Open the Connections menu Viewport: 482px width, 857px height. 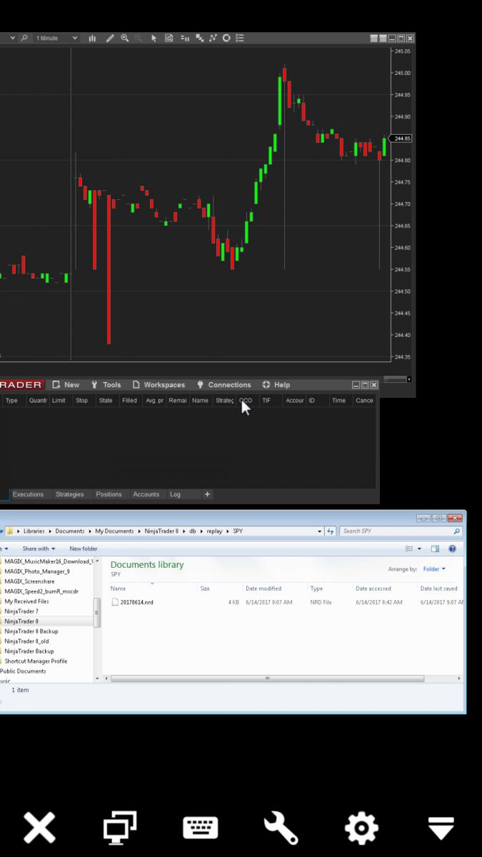click(x=224, y=385)
